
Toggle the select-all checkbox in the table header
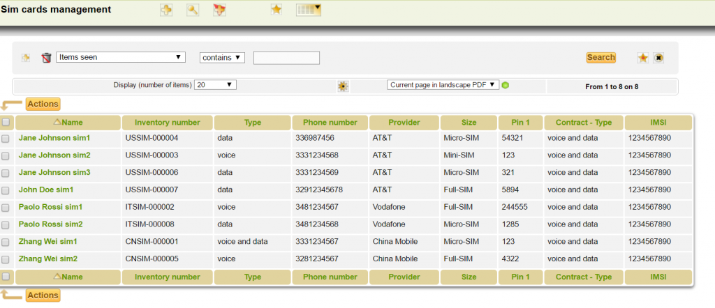coord(6,123)
